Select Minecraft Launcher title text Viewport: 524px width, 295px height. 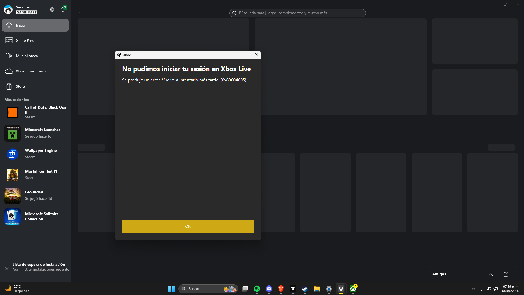[43, 130]
